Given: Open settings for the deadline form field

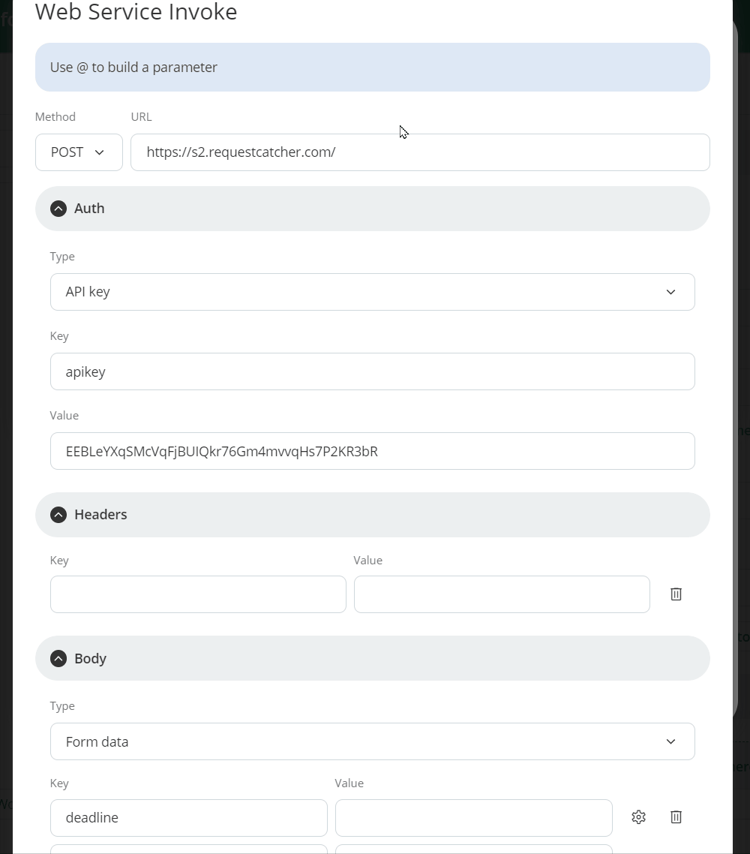Looking at the screenshot, I should point(638,817).
